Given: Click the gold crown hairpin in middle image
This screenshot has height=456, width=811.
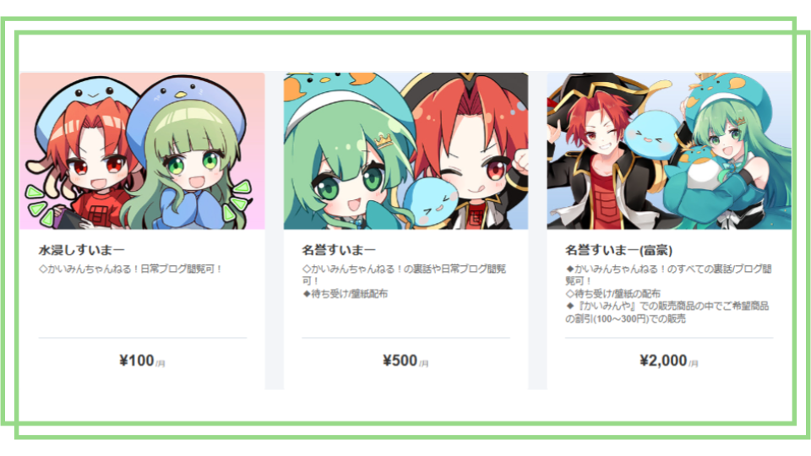Looking at the screenshot, I should pos(384,140).
